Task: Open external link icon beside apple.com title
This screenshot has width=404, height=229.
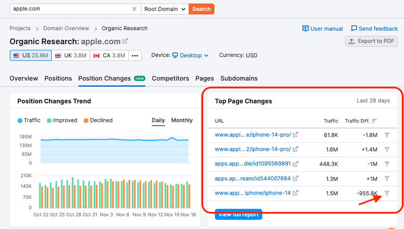Action: click(125, 41)
